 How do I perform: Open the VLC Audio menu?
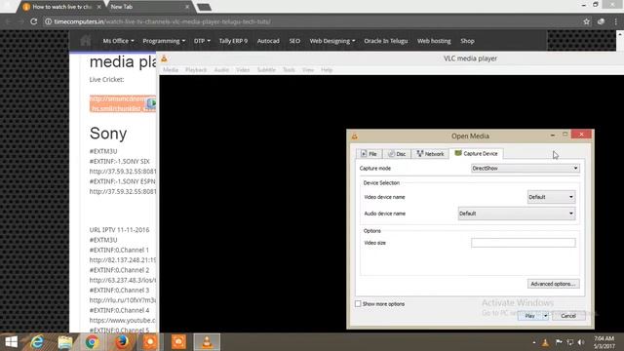[221, 70]
